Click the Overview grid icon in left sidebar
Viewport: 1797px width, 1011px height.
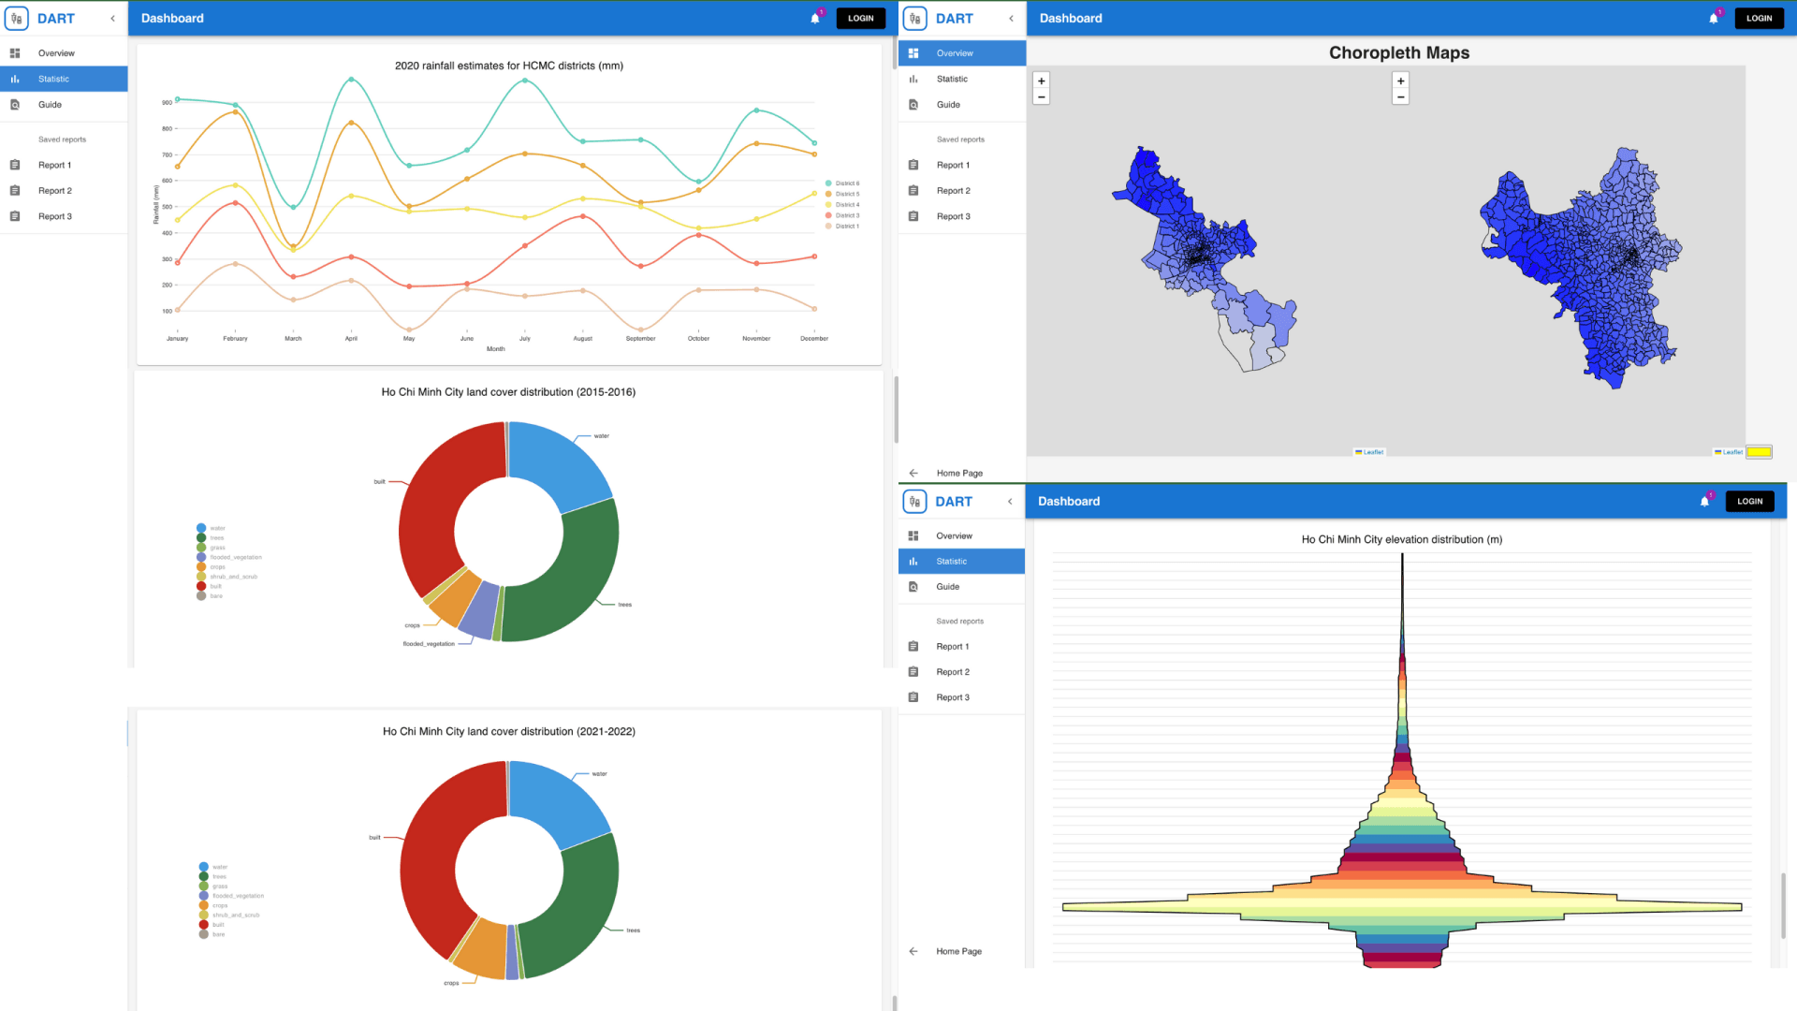tap(15, 53)
